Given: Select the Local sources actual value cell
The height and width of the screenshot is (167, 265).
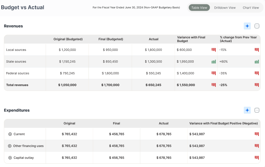Looking at the screenshot, I should pos(153,50).
